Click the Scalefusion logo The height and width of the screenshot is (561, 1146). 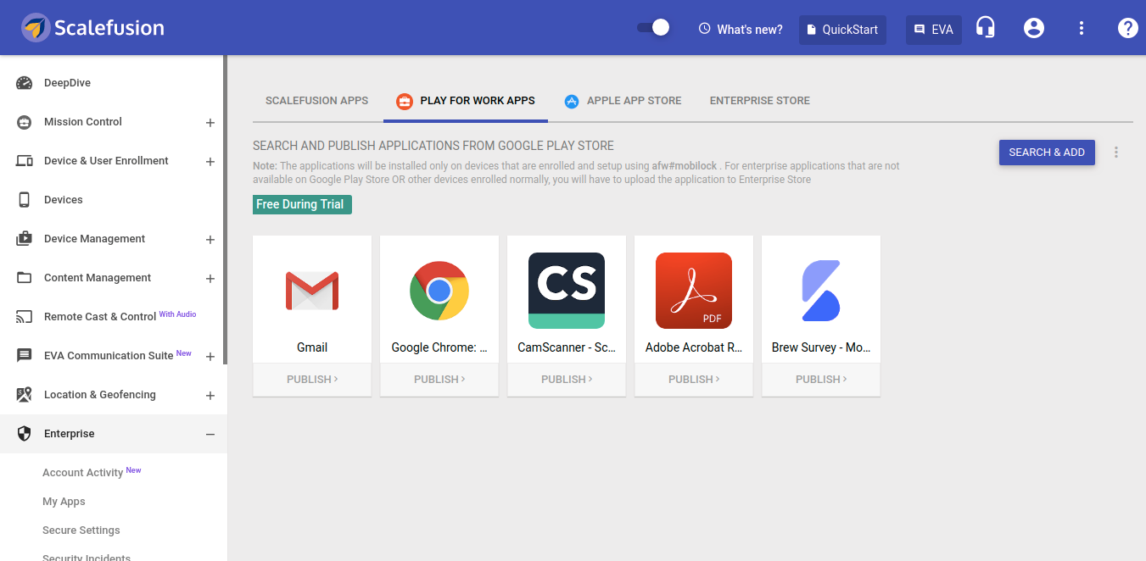click(x=92, y=28)
